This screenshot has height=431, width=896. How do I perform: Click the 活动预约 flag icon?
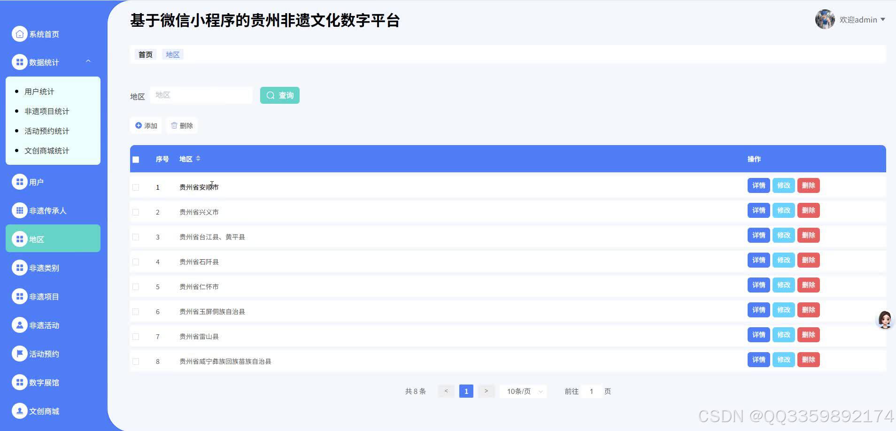19,354
